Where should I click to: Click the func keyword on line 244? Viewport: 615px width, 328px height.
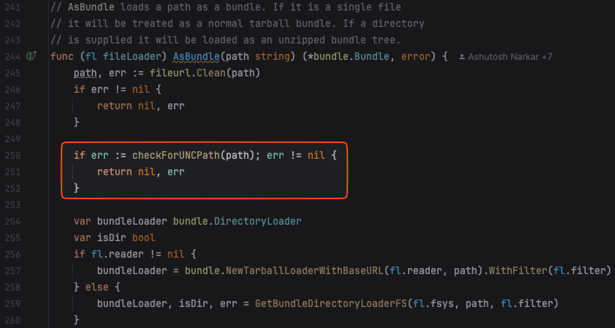click(x=62, y=57)
